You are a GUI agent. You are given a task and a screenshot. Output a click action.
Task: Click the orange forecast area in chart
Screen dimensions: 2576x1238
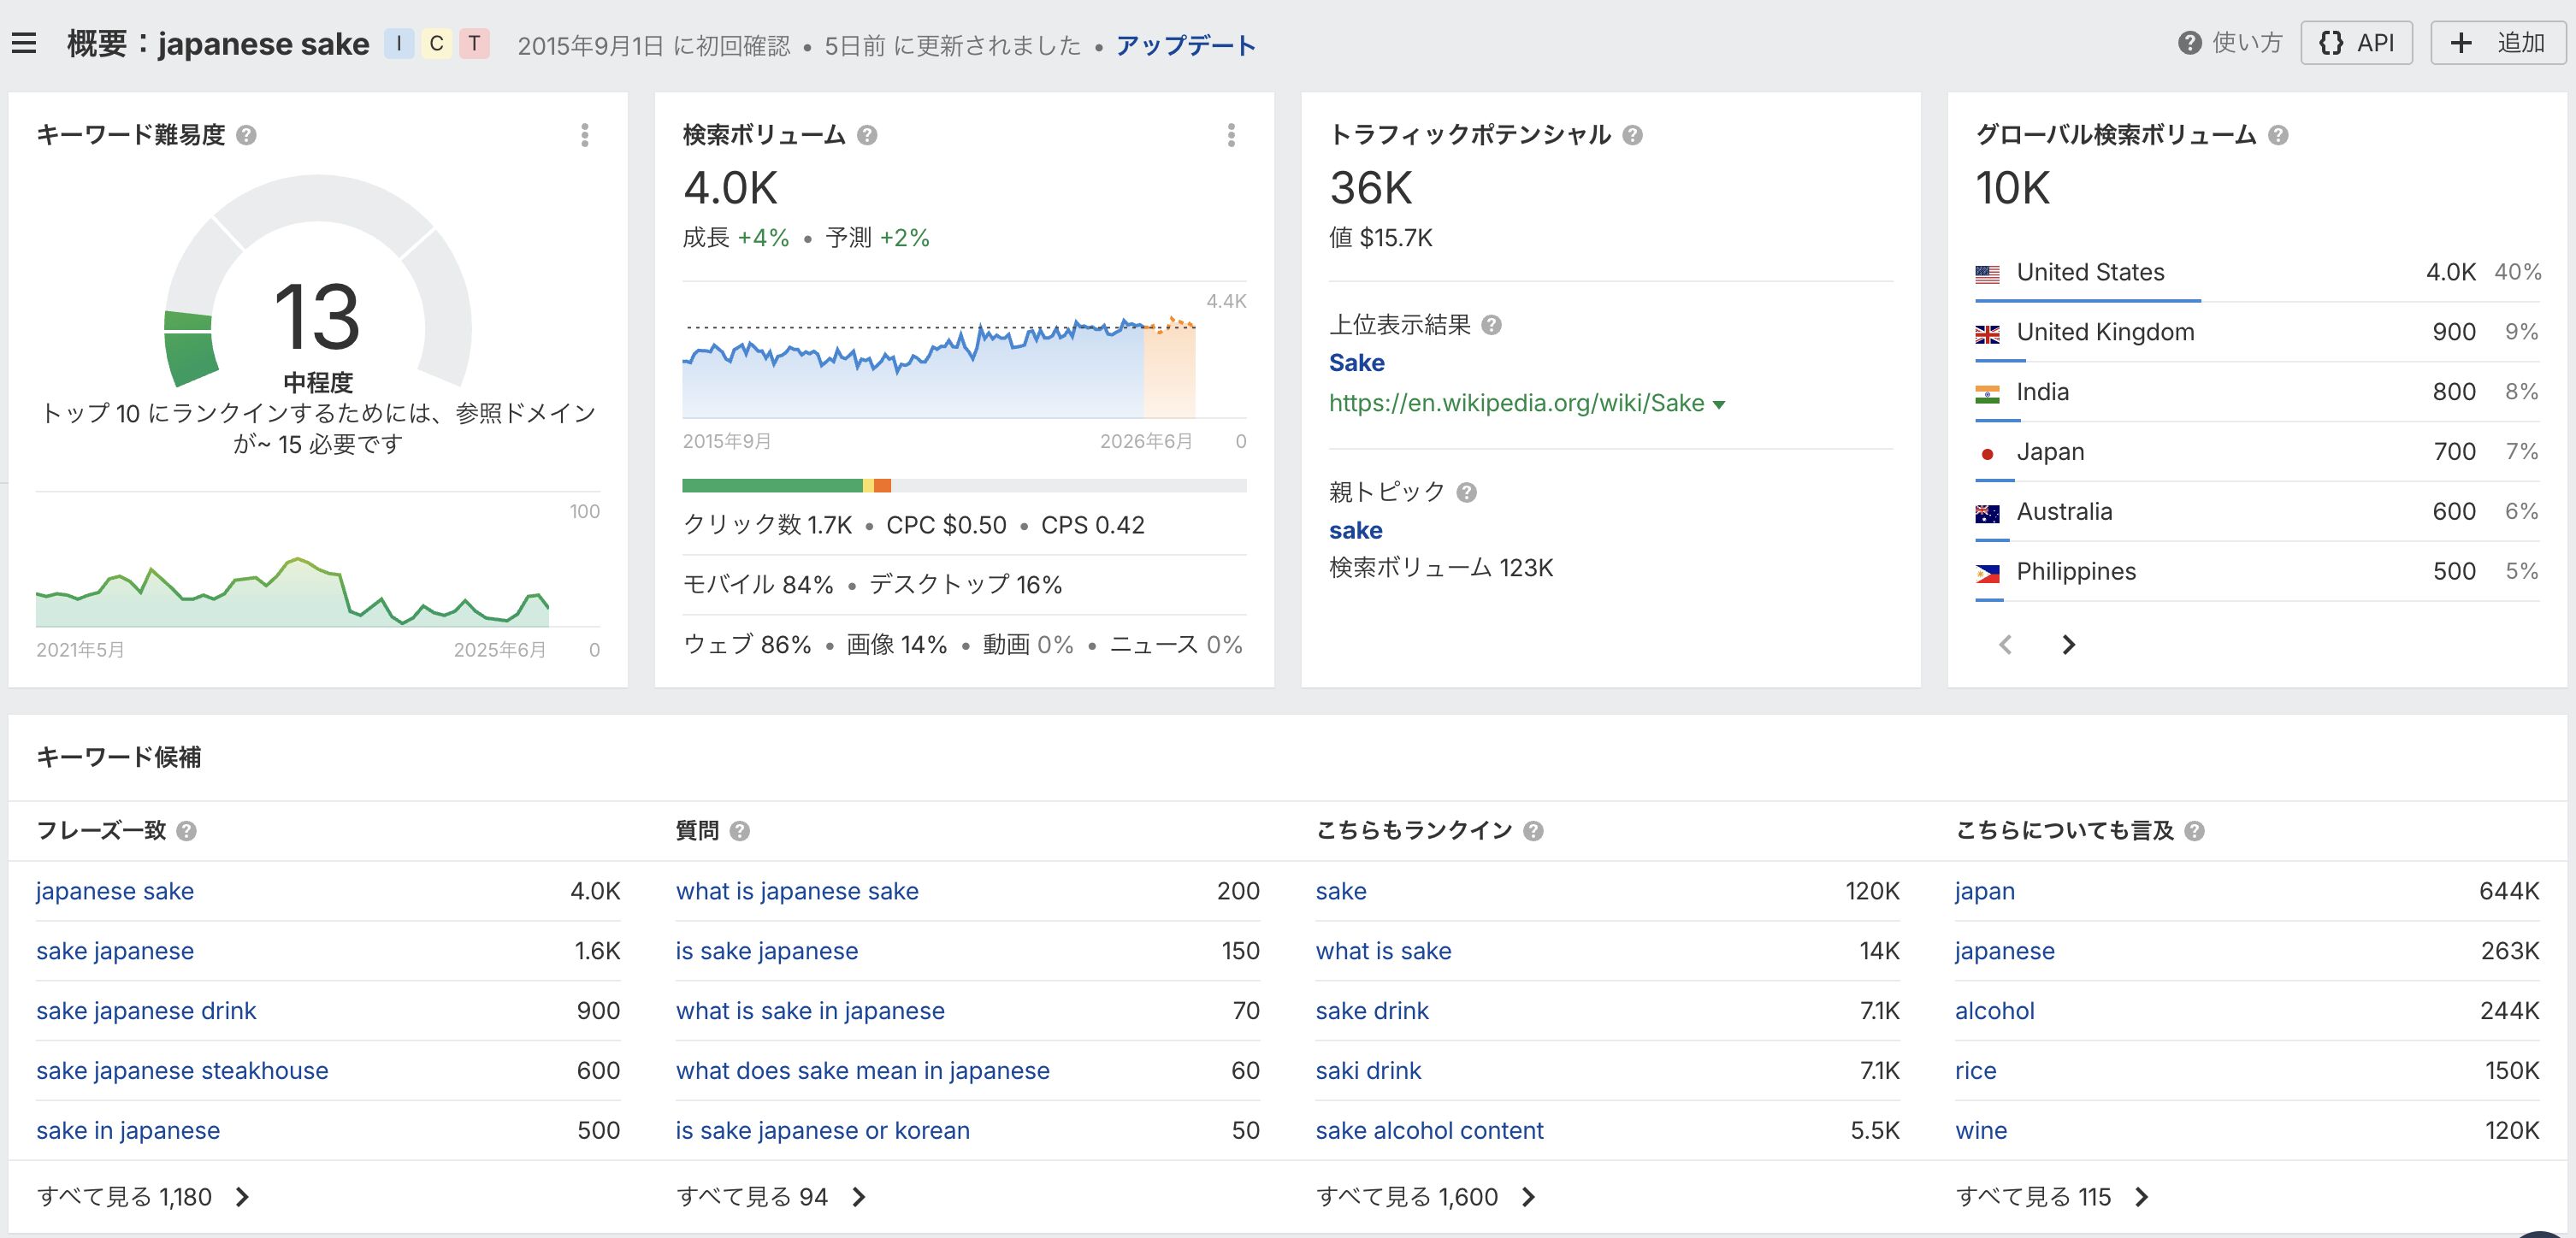click(1169, 375)
